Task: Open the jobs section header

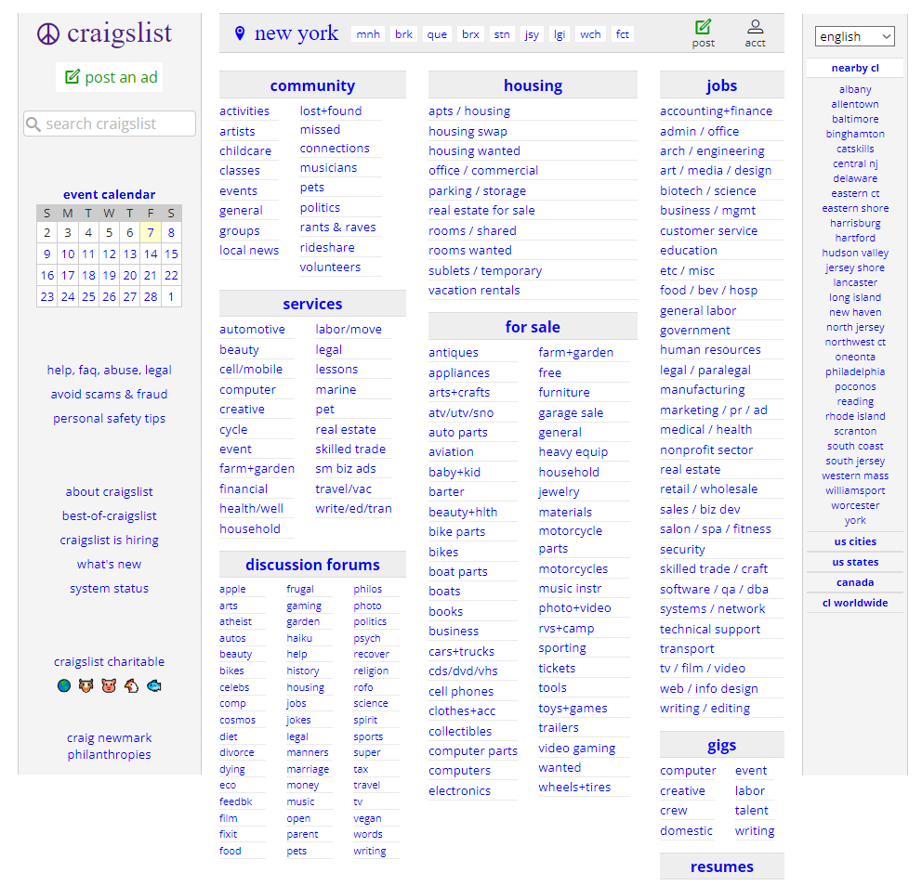Action: [x=721, y=85]
